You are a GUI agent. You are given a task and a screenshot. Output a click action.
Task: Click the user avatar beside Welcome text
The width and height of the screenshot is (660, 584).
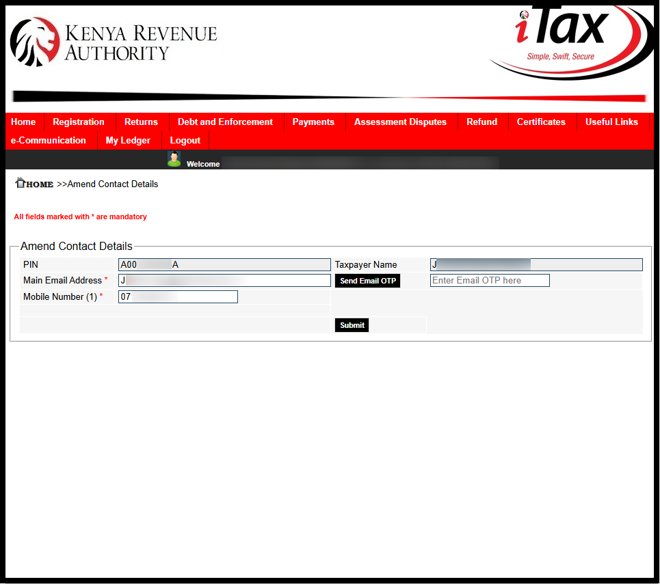pos(174,158)
